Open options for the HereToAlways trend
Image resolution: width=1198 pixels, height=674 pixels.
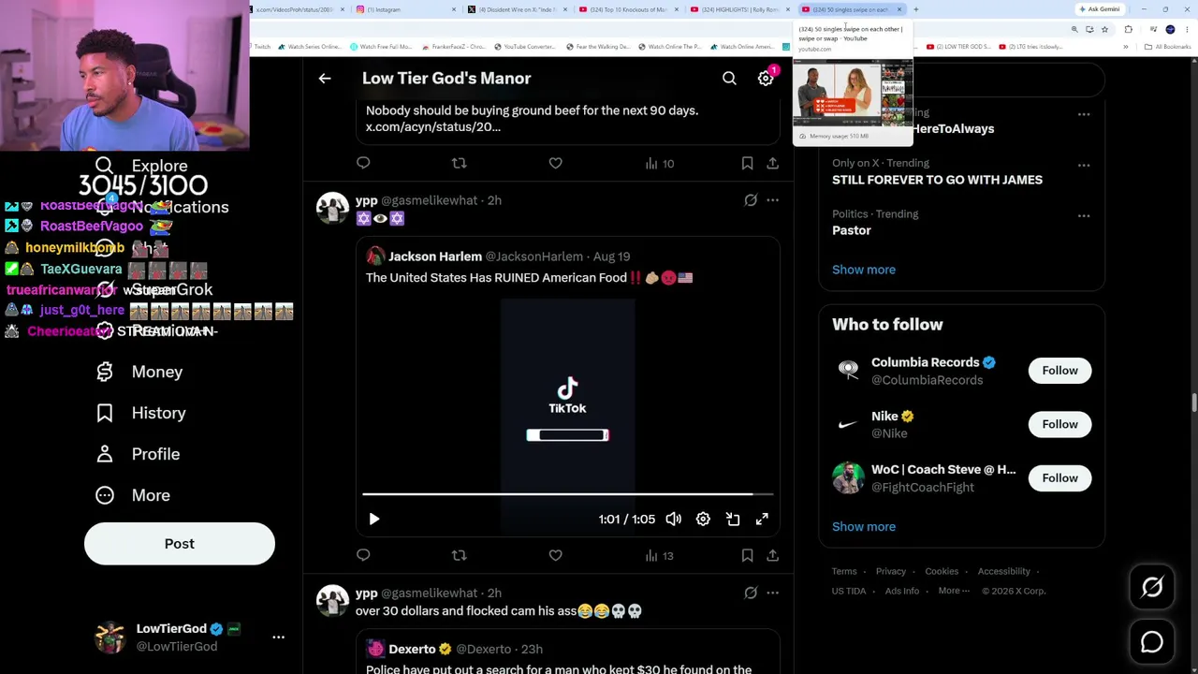tap(1083, 114)
